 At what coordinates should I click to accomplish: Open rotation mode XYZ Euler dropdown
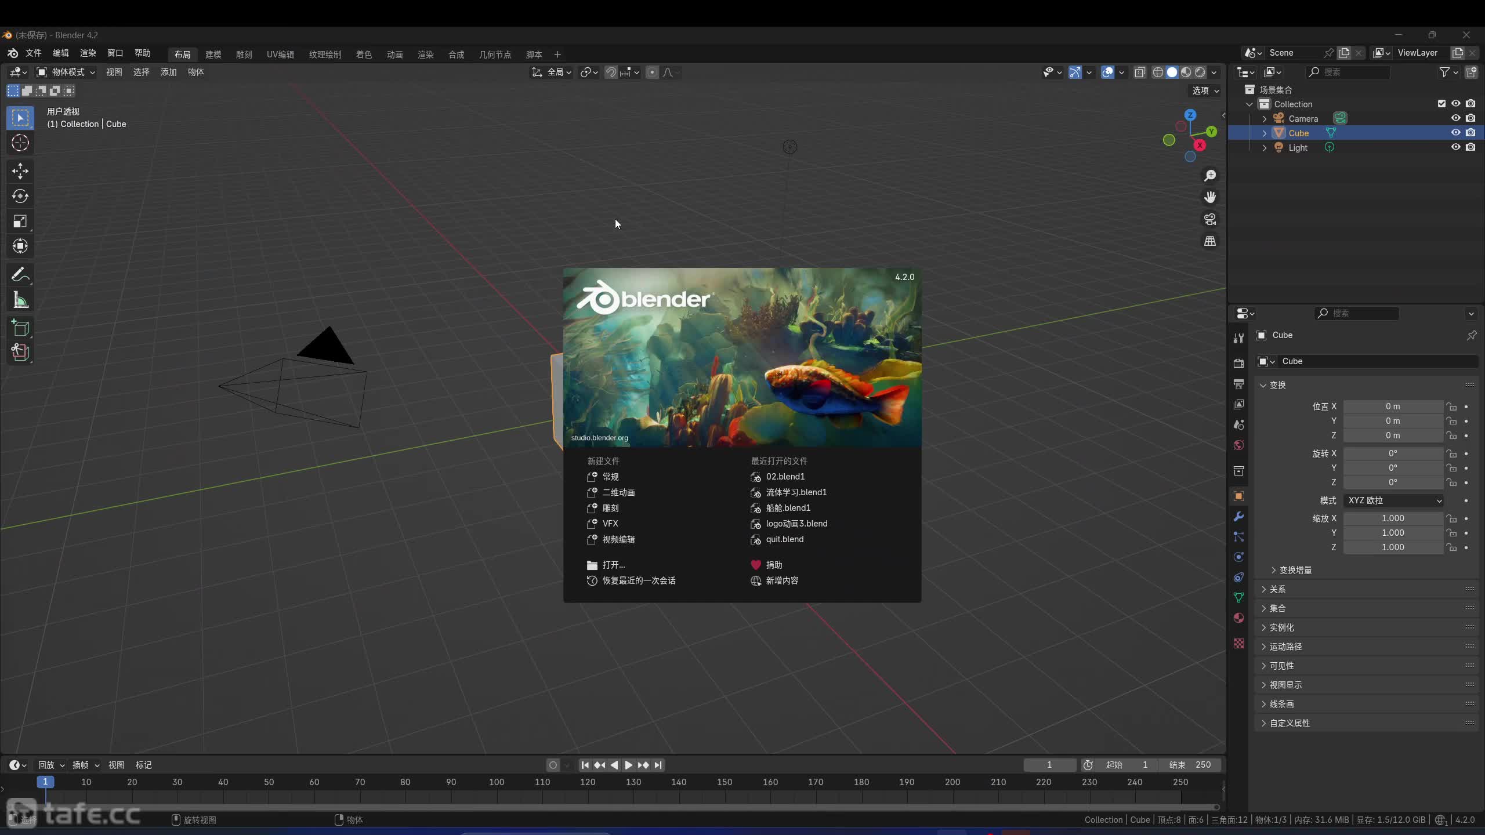[x=1394, y=500]
